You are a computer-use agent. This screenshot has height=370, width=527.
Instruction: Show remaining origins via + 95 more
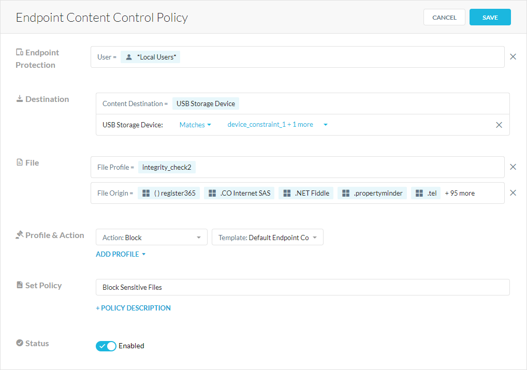point(459,193)
